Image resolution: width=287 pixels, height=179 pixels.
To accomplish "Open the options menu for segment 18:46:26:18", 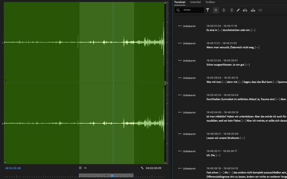I will click(x=180, y=168).
